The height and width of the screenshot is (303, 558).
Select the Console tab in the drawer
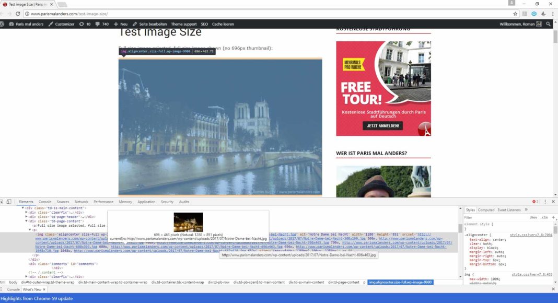[x=13, y=289]
